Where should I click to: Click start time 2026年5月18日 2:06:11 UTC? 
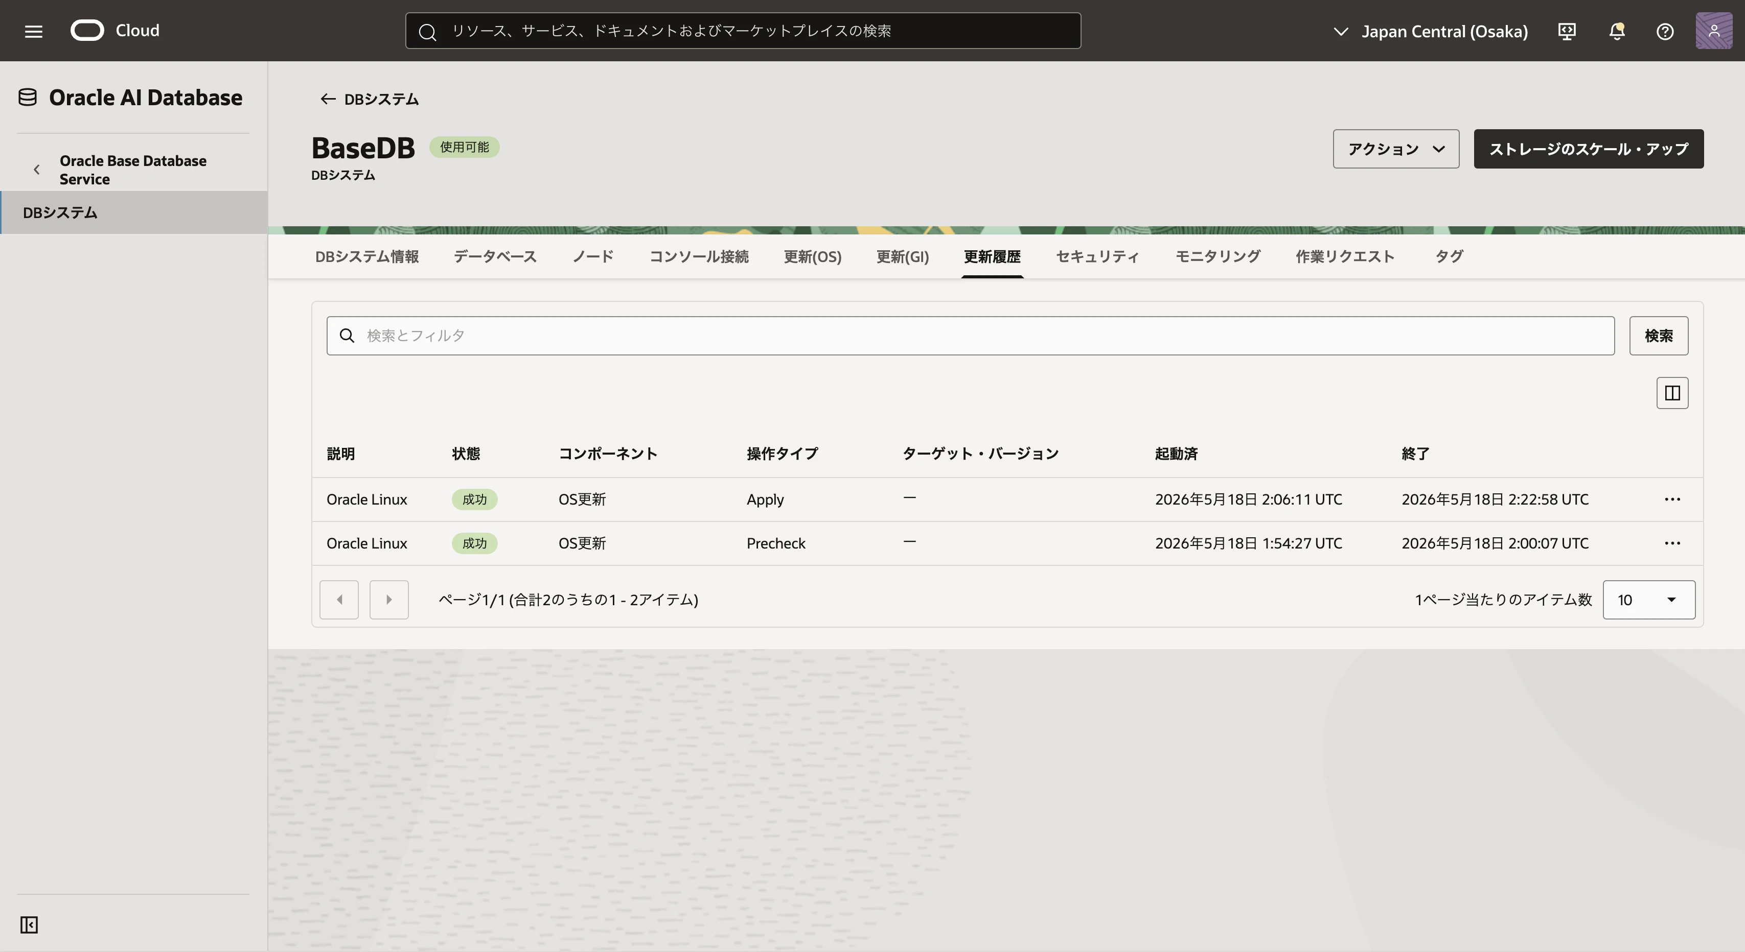click(x=1249, y=499)
